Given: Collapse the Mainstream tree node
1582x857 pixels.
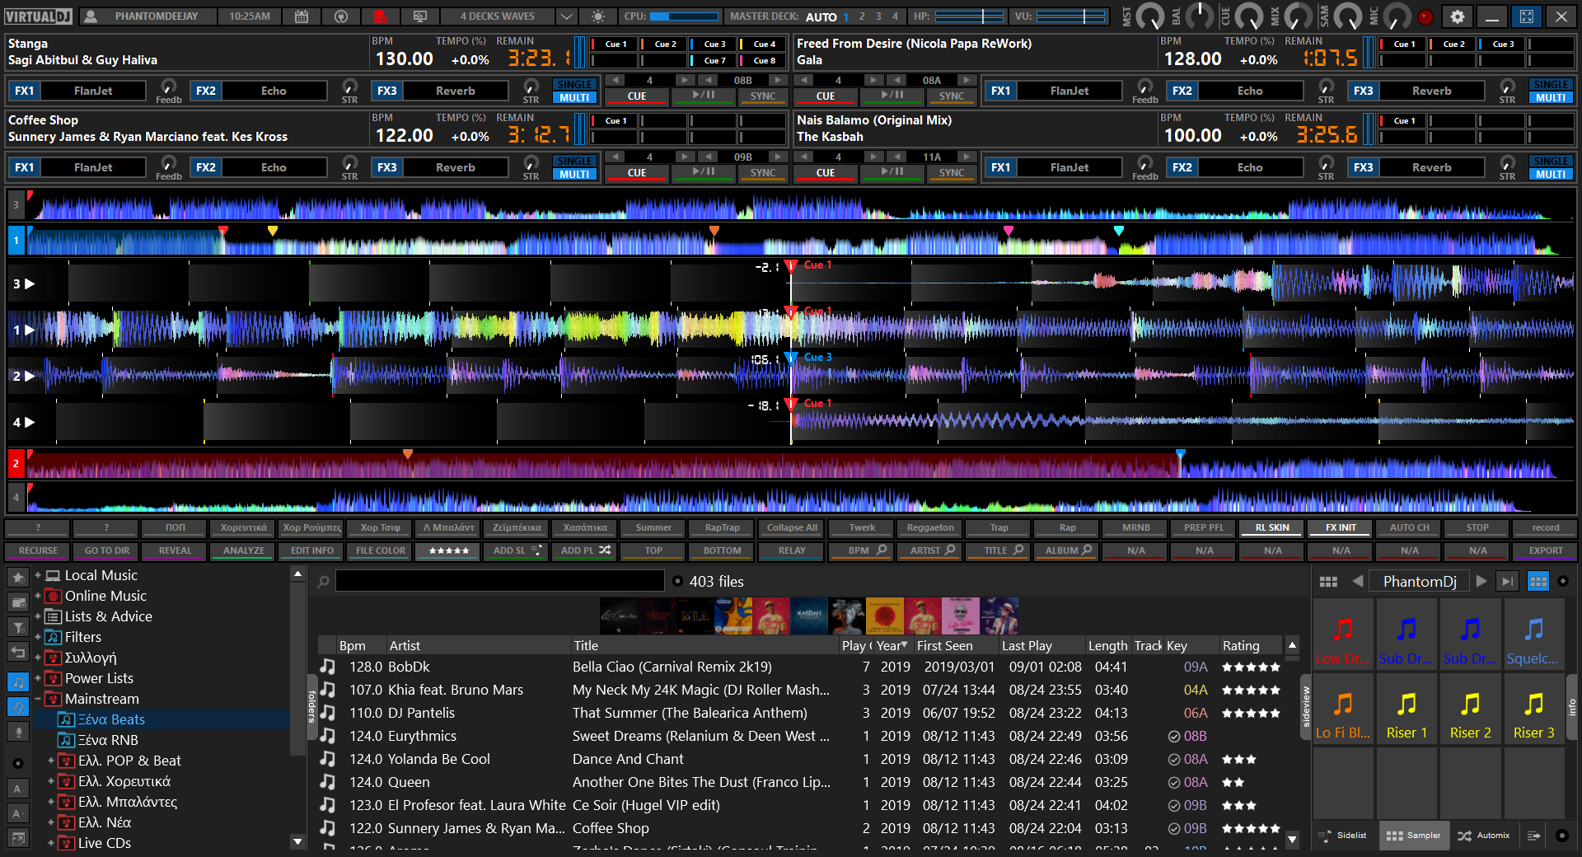Looking at the screenshot, I should click(x=38, y=699).
